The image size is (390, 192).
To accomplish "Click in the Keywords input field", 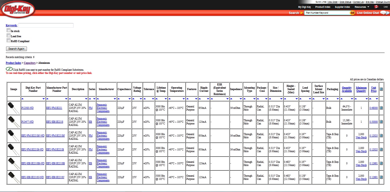I will [46, 25].
